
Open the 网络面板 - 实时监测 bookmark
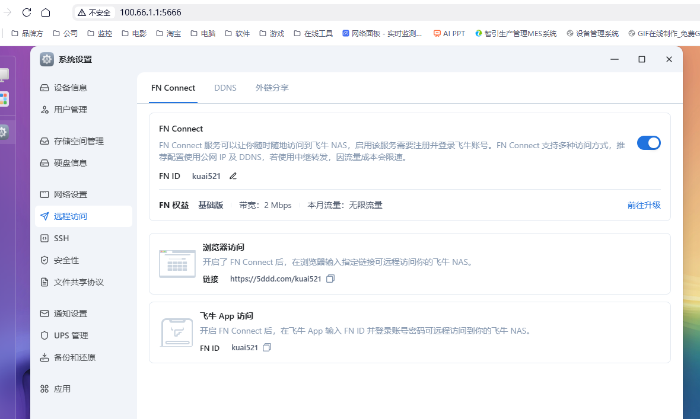coord(381,33)
